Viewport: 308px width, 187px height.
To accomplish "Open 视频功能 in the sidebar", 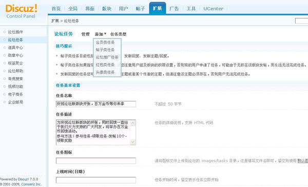I will [15, 87].
